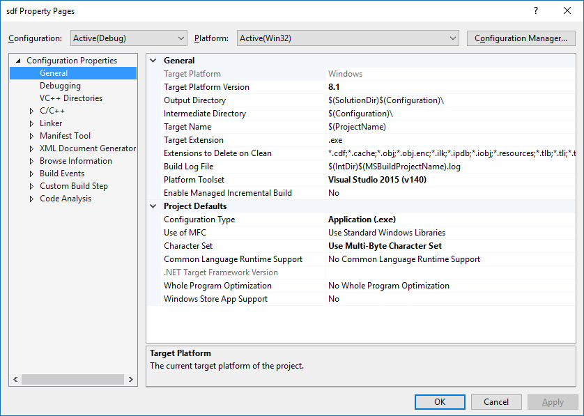Collapse the General property section
The width and height of the screenshot is (584, 416).
click(x=154, y=60)
